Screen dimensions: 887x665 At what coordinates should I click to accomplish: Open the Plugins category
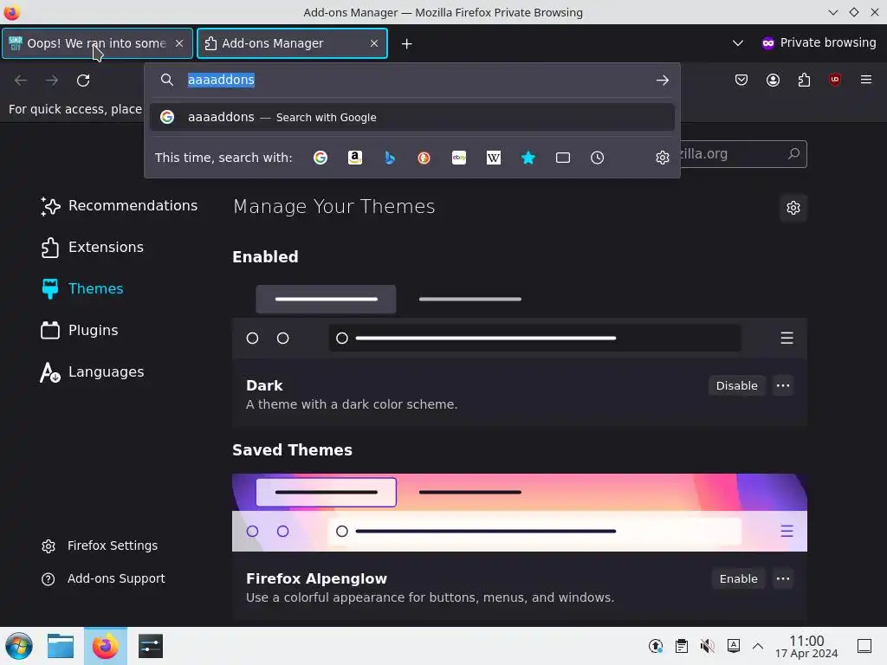point(80,330)
